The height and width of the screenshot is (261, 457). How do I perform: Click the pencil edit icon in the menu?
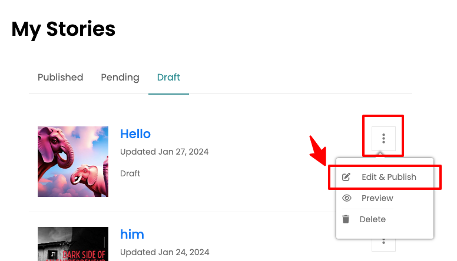(x=346, y=177)
